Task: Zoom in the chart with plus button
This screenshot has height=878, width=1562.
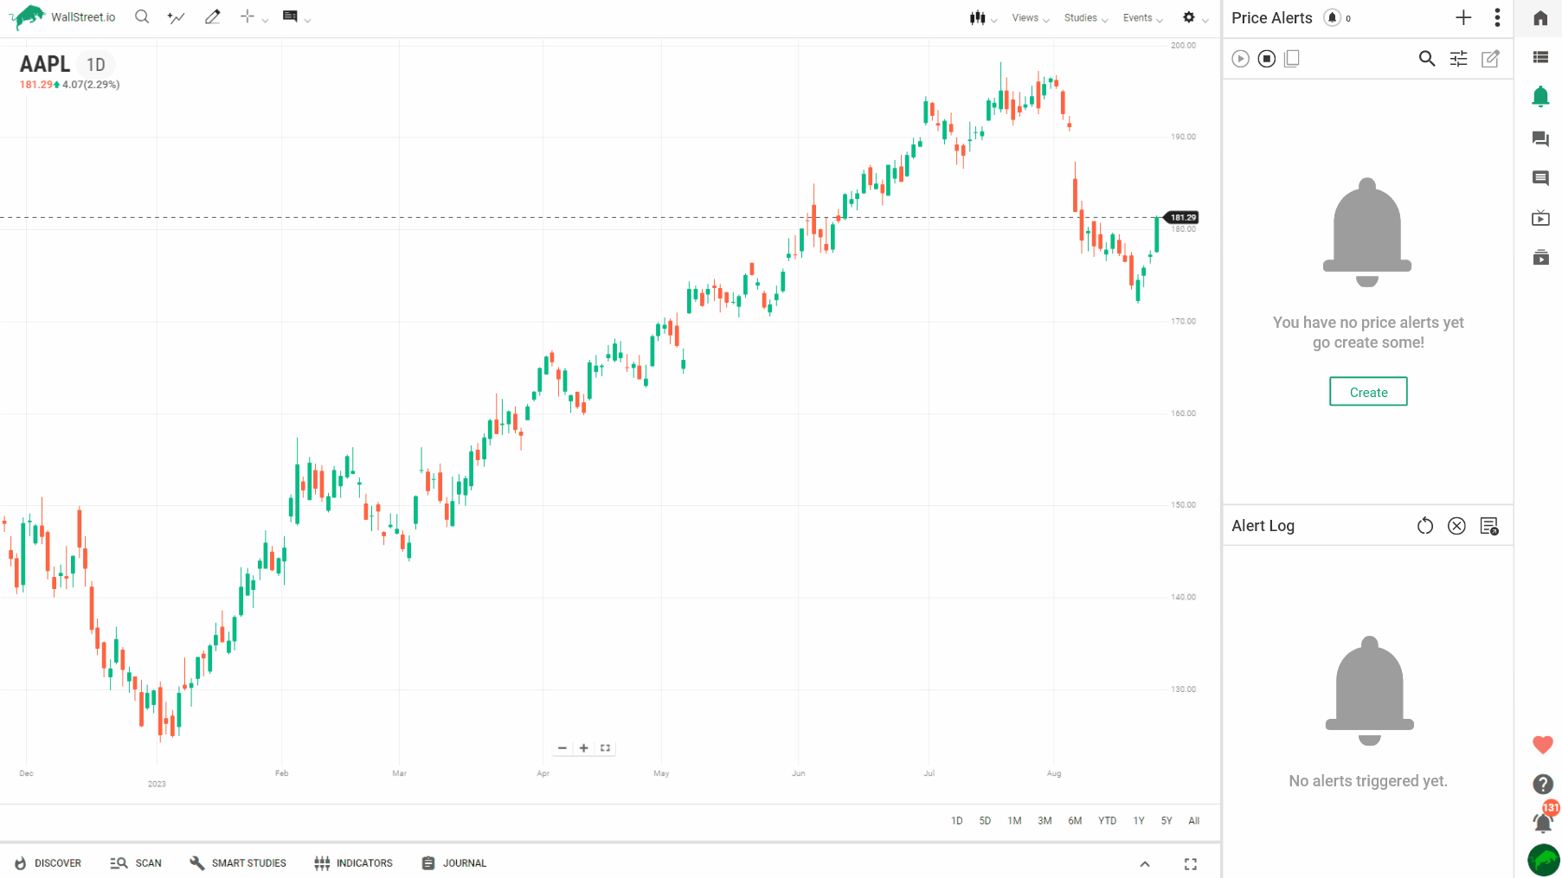Action: coord(584,747)
